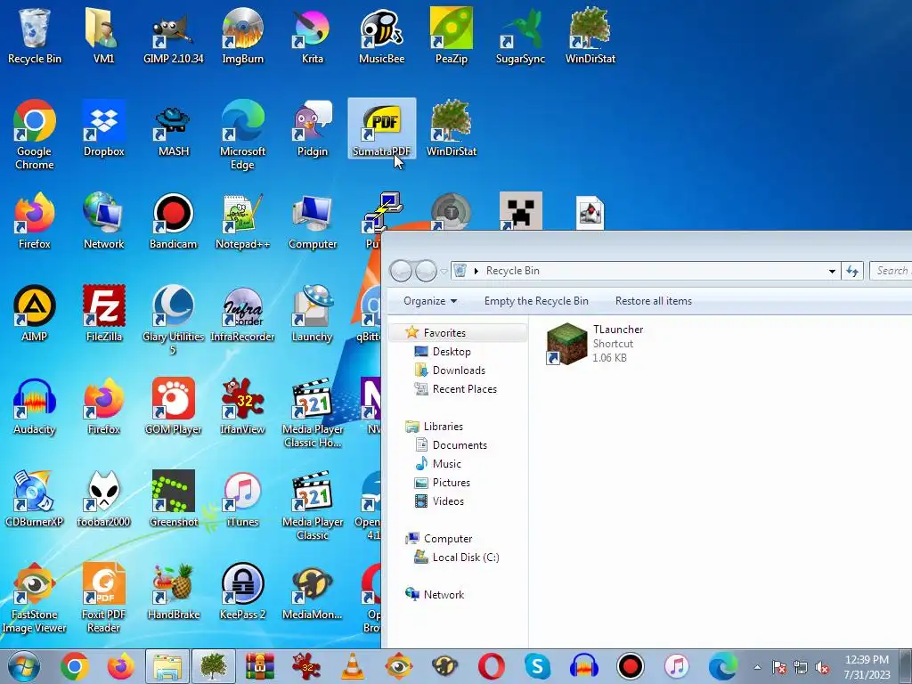Viewport: 912px width, 684px height.
Task: Select the SumatraPDF desktop icon
Action: [x=381, y=128]
